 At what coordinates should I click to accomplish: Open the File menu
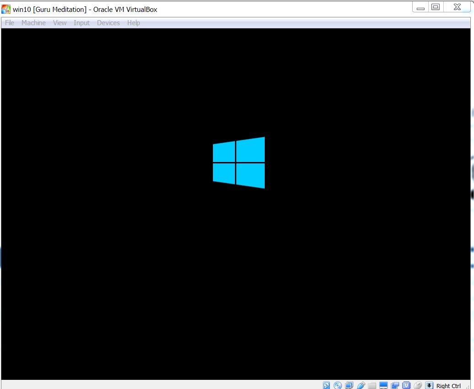9,23
